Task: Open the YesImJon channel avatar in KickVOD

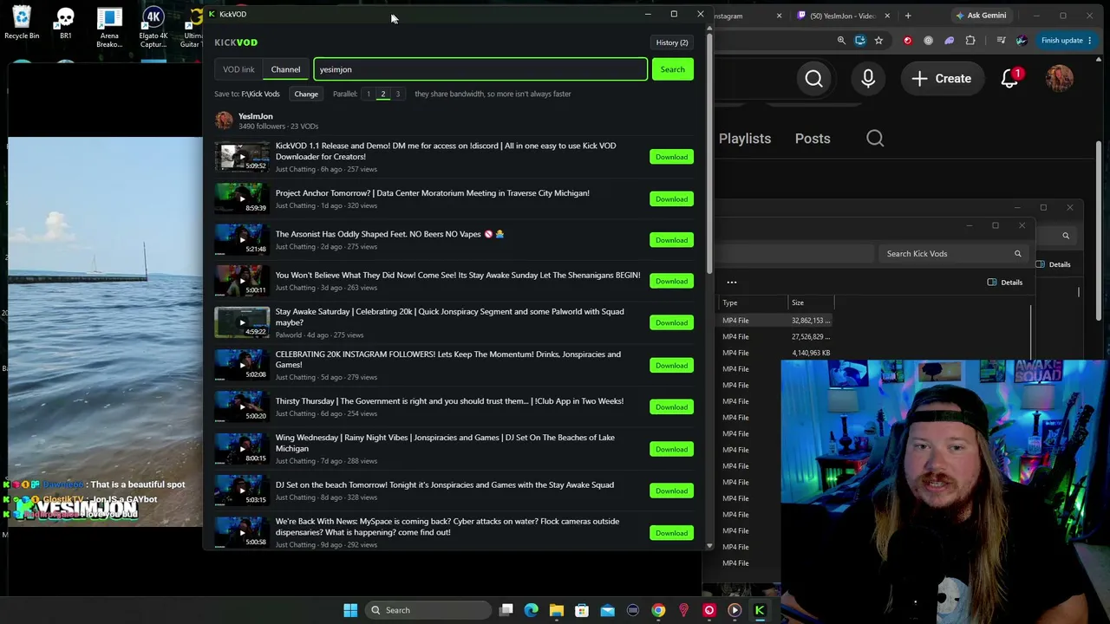Action: 225,120
